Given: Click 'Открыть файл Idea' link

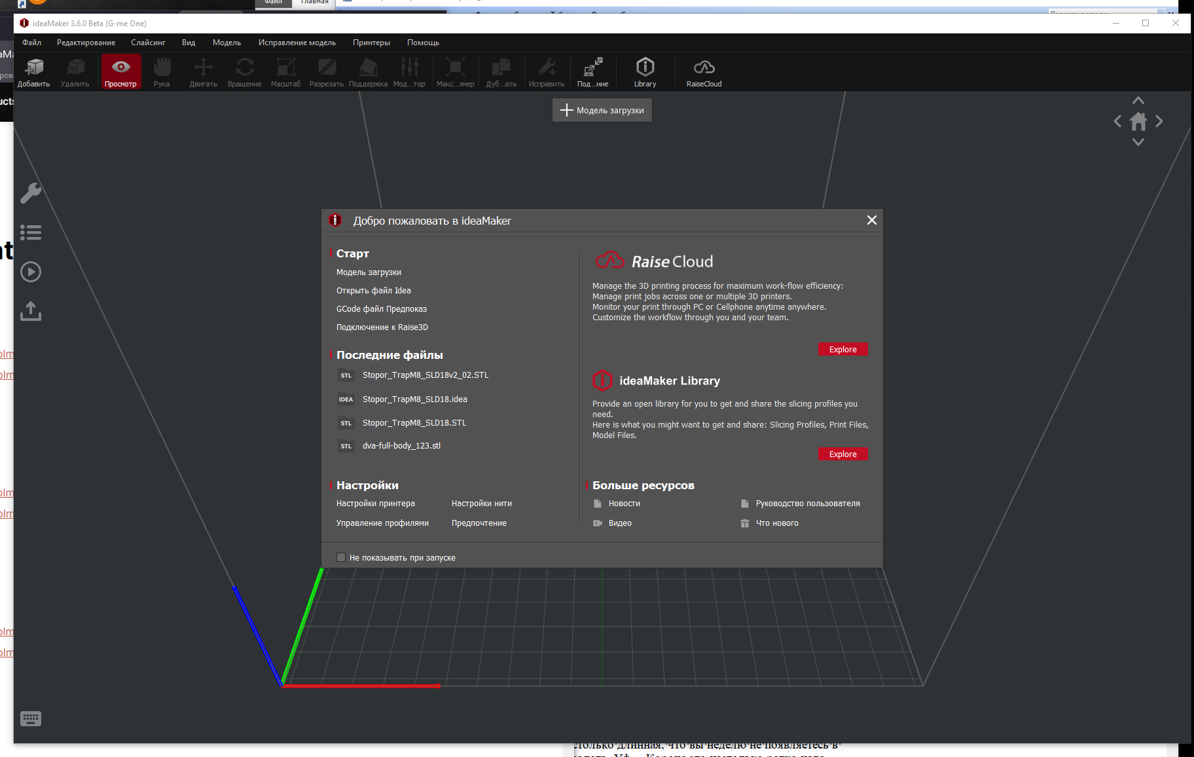Looking at the screenshot, I should [374, 291].
